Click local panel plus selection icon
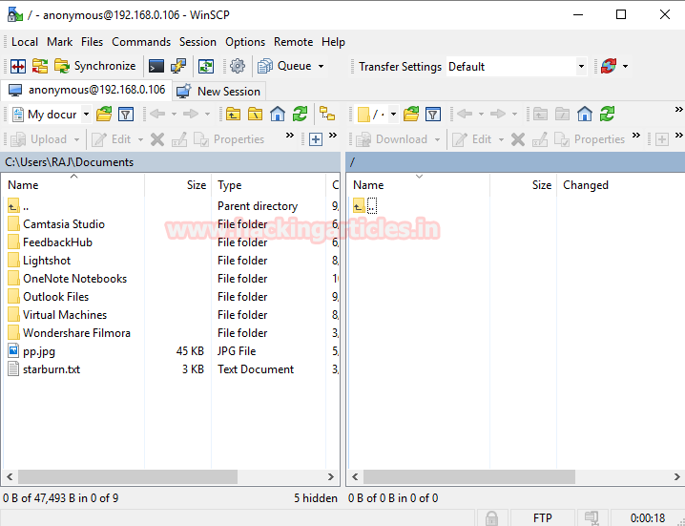 (x=316, y=139)
